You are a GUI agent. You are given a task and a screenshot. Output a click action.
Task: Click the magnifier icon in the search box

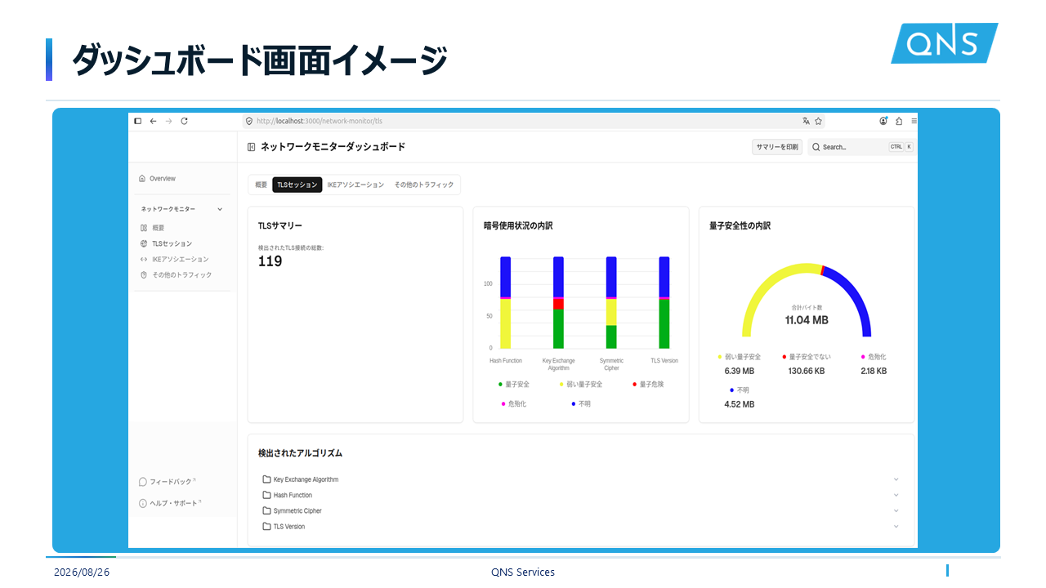pos(816,147)
